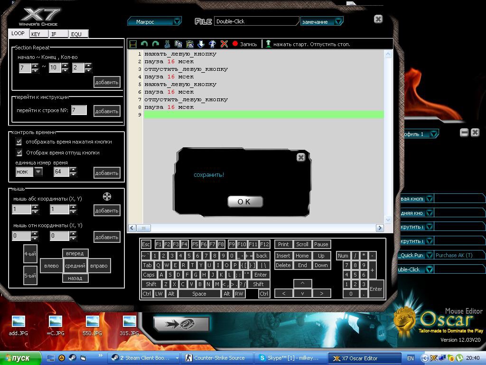Switch to the EQU tab
This screenshot has height=365, width=486.
point(79,34)
